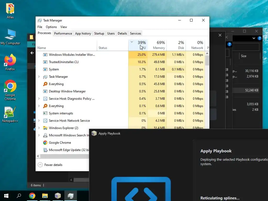Open the My Computer desktop icon

tap(10, 35)
